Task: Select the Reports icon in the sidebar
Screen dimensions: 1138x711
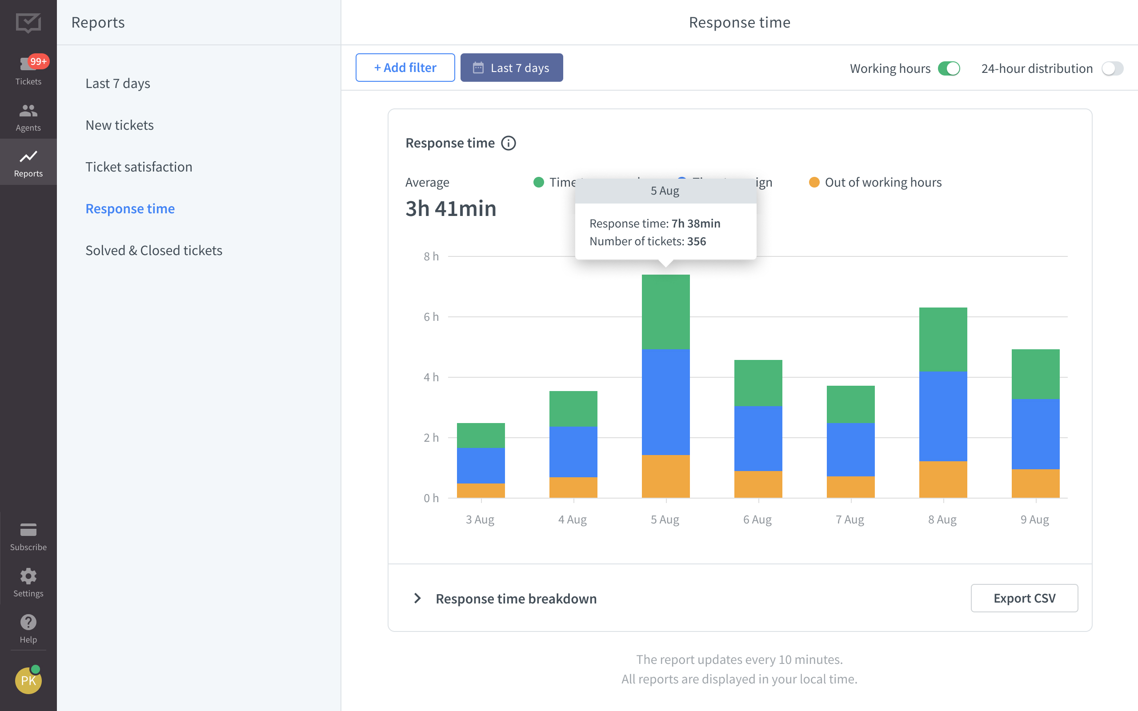Action: (x=28, y=162)
